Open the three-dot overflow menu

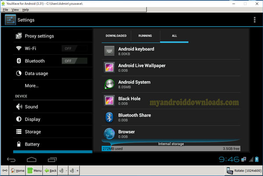tap(254, 20)
